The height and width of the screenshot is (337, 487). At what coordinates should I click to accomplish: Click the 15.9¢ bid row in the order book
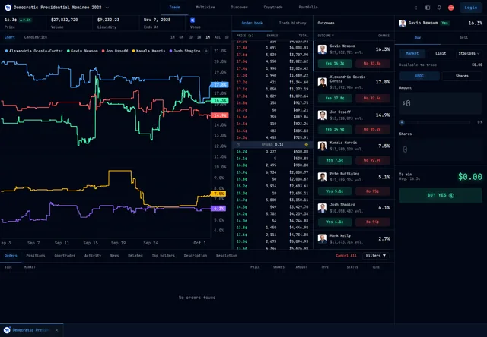click(x=272, y=172)
